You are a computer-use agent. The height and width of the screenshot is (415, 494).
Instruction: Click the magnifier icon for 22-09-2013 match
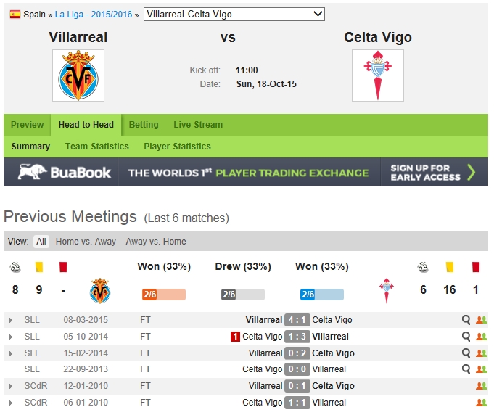coord(466,369)
